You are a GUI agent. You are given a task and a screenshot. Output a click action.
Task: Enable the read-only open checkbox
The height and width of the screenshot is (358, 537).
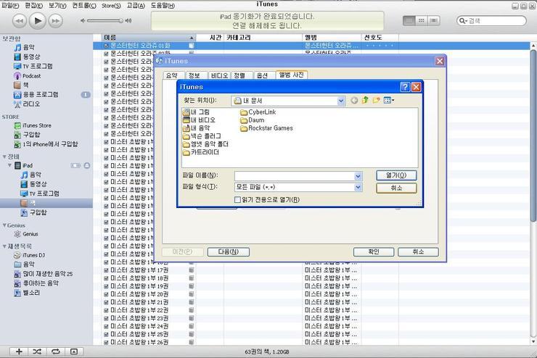237,199
